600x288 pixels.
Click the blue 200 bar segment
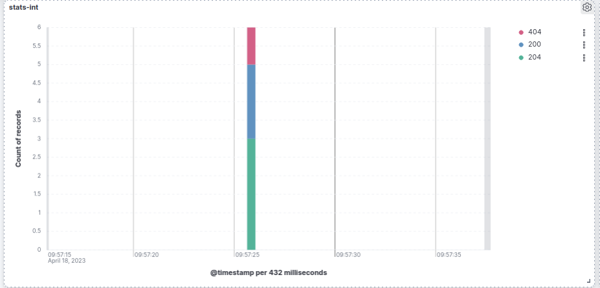click(x=251, y=101)
